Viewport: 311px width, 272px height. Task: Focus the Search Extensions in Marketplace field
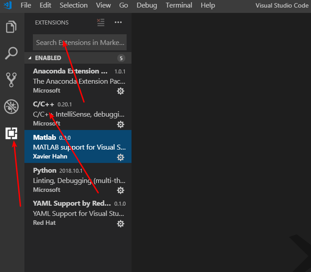coord(80,42)
